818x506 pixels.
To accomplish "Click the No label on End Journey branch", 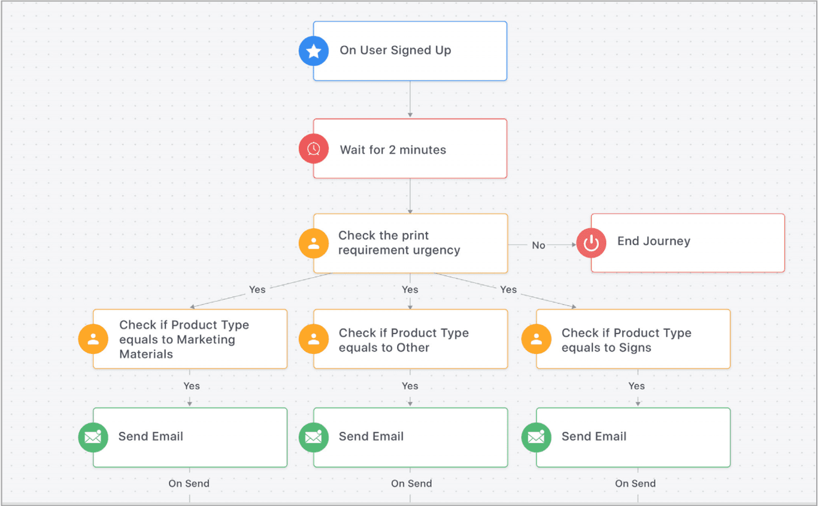I will 538,245.
